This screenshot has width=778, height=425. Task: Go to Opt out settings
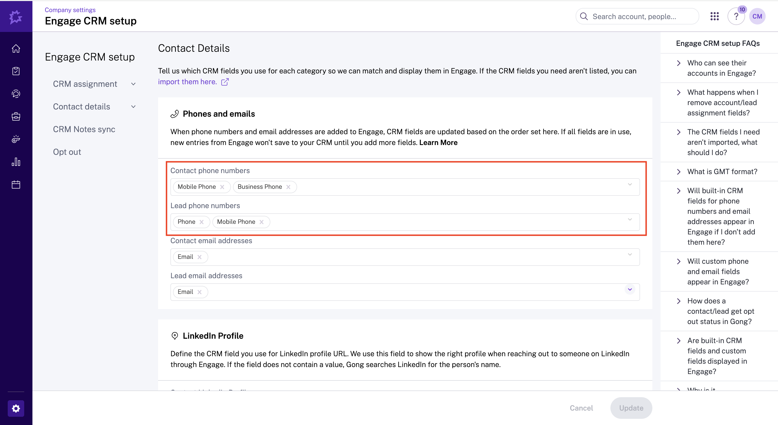coord(67,152)
